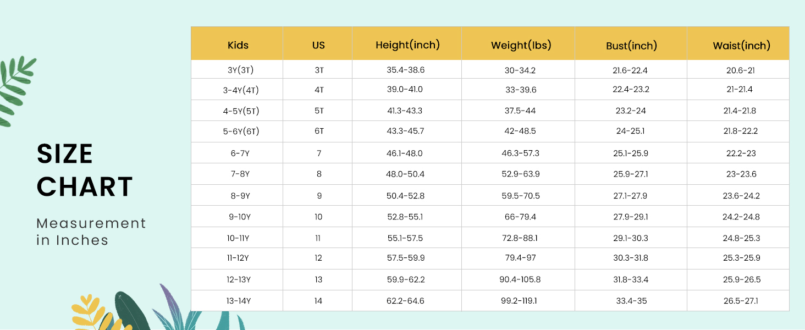Select the Height(inch) column header

tap(407, 45)
